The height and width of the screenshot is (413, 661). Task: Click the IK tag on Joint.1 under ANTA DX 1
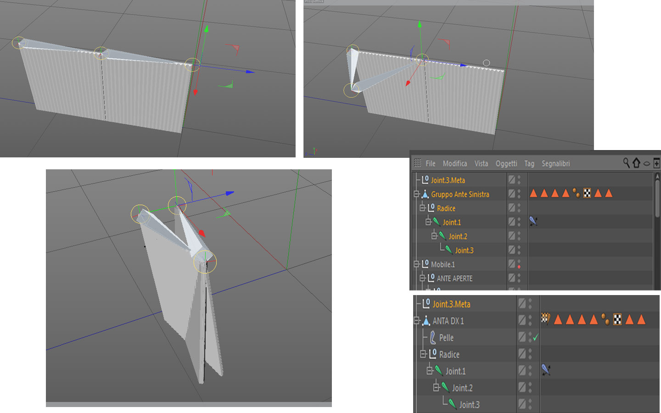pyautogui.click(x=546, y=369)
